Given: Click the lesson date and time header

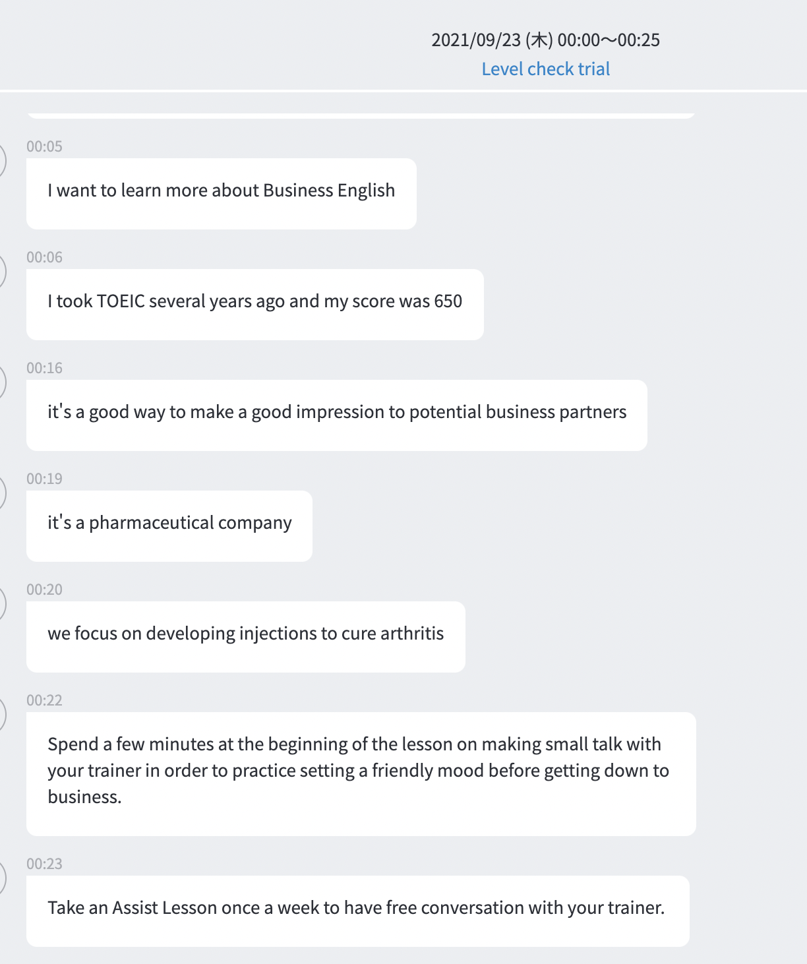Looking at the screenshot, I should click(x=545, y=40).
